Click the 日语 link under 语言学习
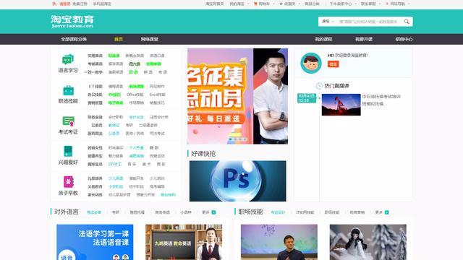The image size is (463, 260). click(133, 72)
